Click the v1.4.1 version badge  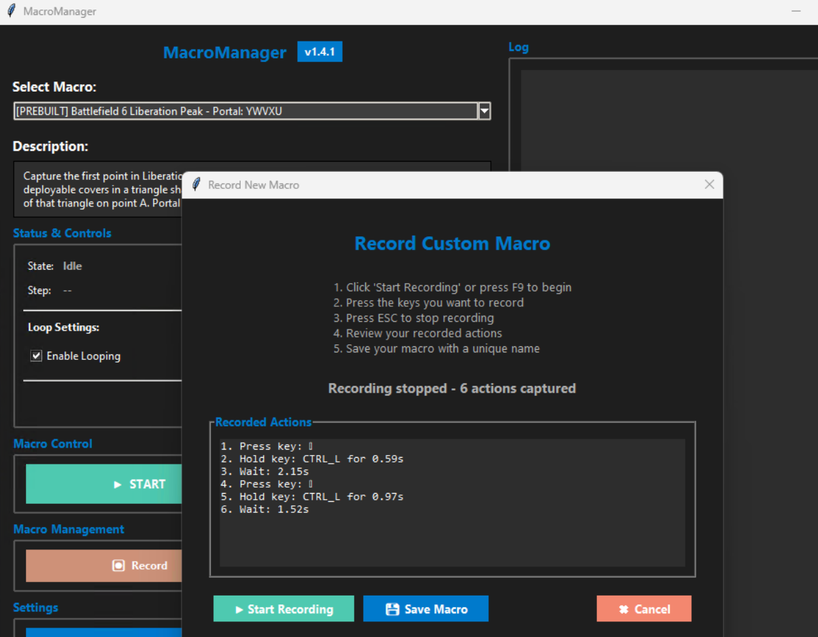320,51
